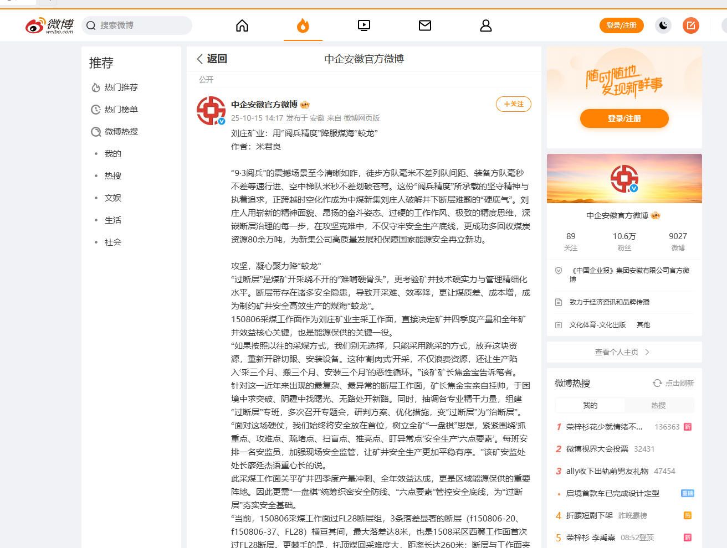Follow 中企安徽官方微博 with the +关注 button

pyautogui.click(x=513, y=104)
